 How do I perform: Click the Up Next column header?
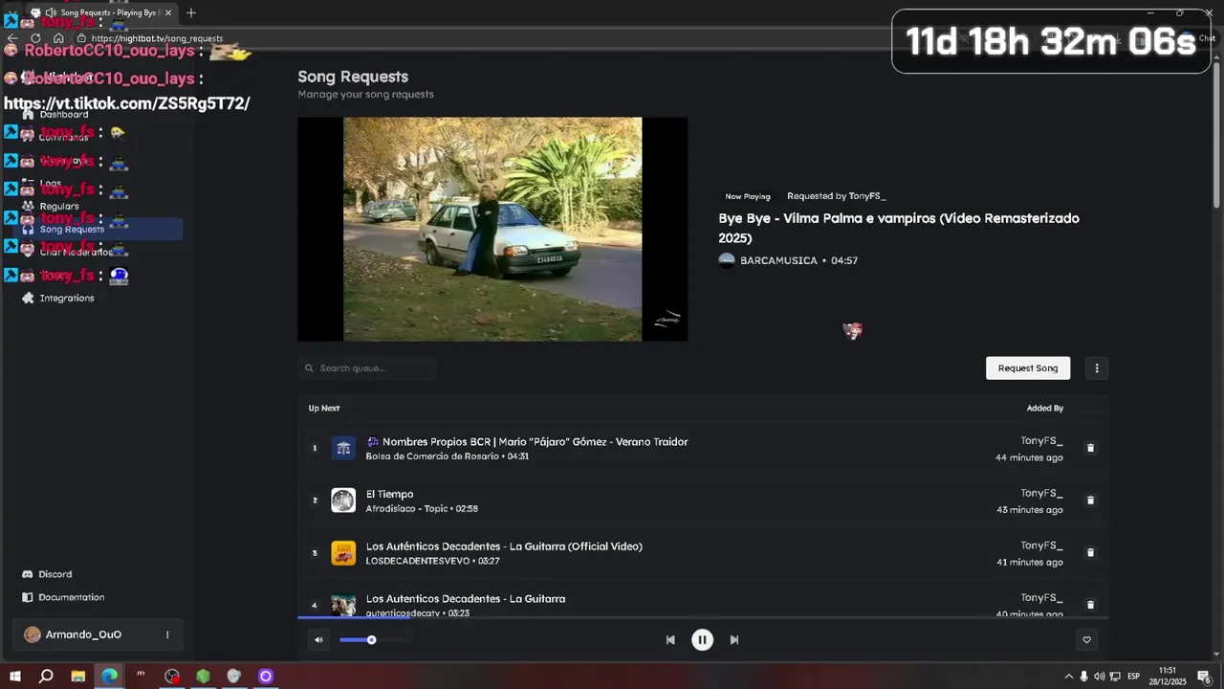click(x=324, y=409)
